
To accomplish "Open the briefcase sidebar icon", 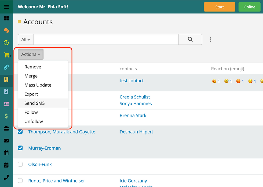I will click(6, 128).
